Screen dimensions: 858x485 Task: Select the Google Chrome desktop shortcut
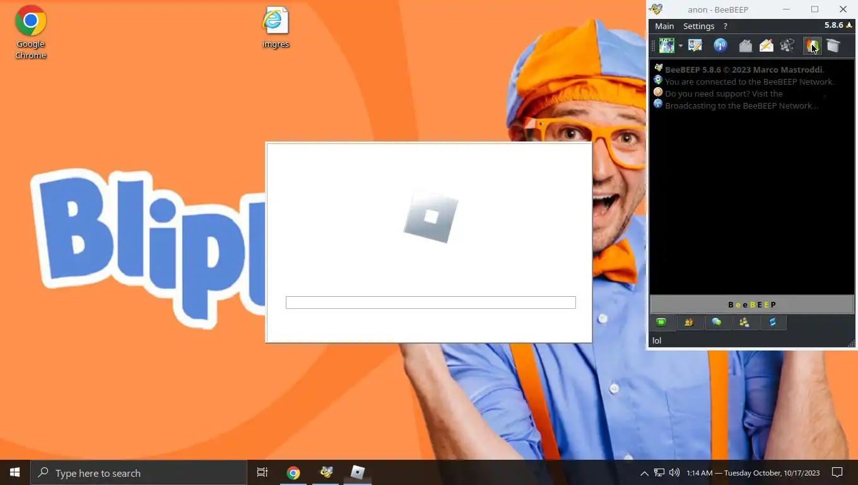(x=30, y=32)
